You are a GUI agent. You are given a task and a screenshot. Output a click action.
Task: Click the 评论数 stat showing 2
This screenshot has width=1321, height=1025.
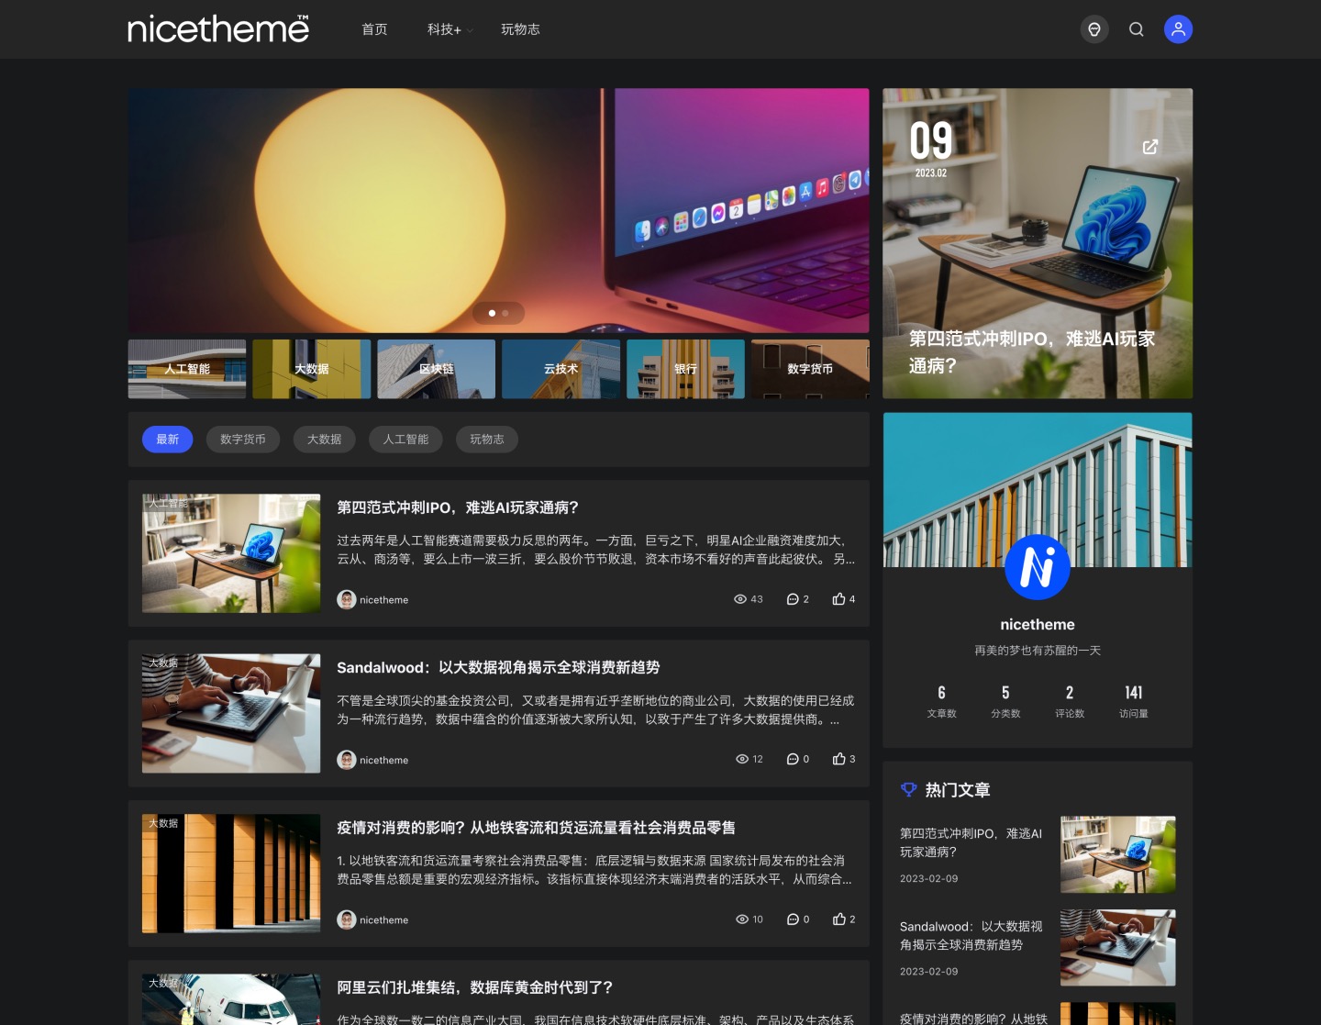pyautogui.click(x=1070, y=701)
